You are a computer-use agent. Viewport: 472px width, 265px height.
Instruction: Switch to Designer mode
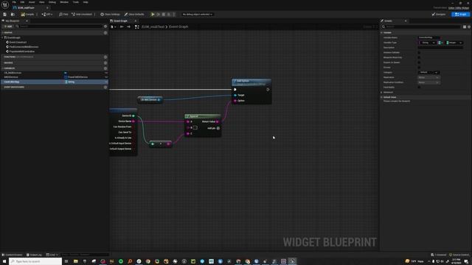(439, 14)
